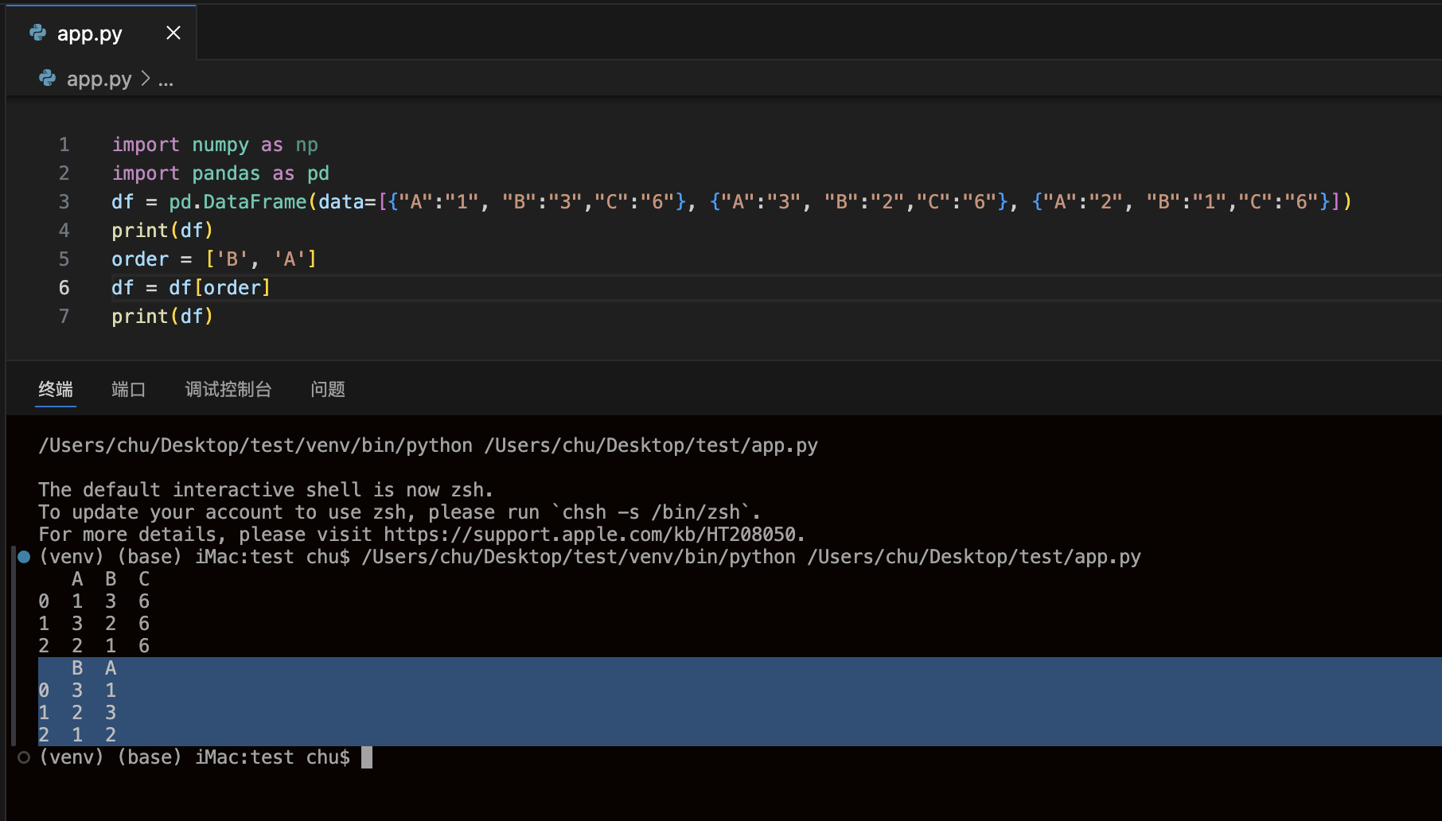
Task: Open the 端口 ports tab
Action: (x=128, y=389)
